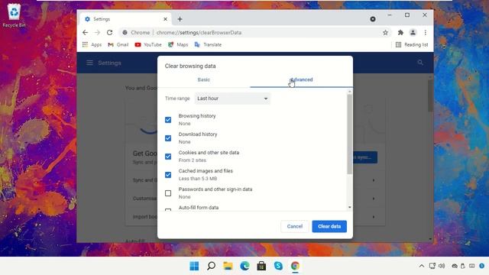Uncheck Cookies and other site data
The width and height of the screenshot is (489, 275).
click(168, 157)
